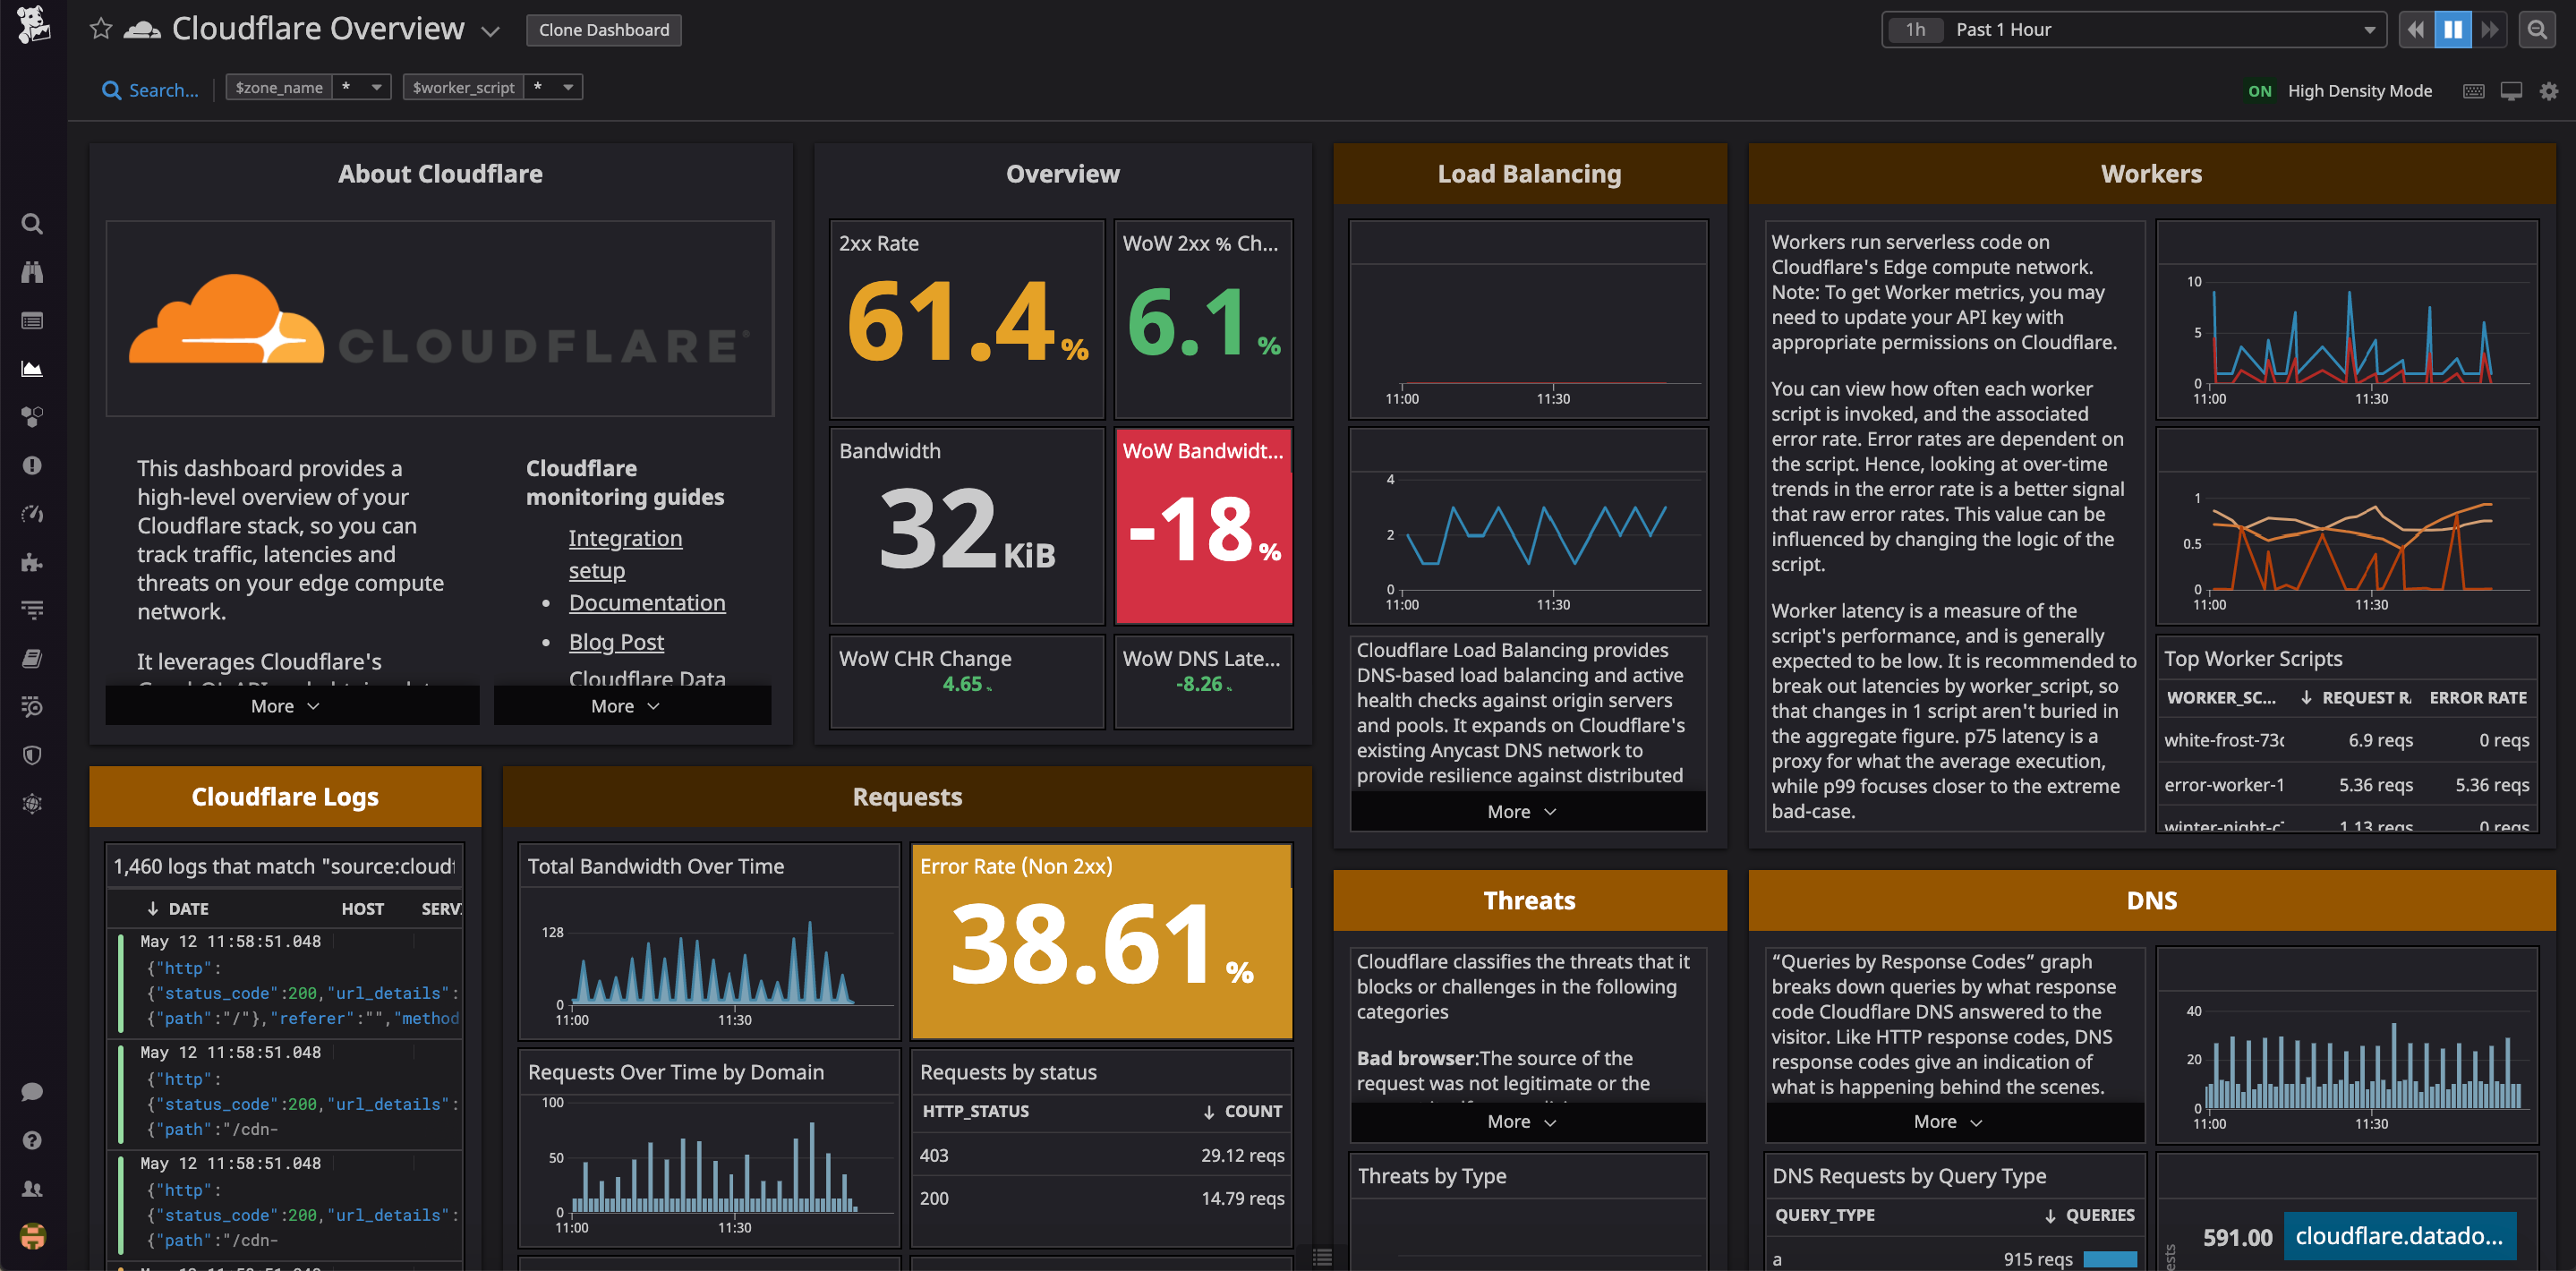Open the APM gauge icon in sidebar
The image size is (2576, 1271).
[x=32, y=514]
